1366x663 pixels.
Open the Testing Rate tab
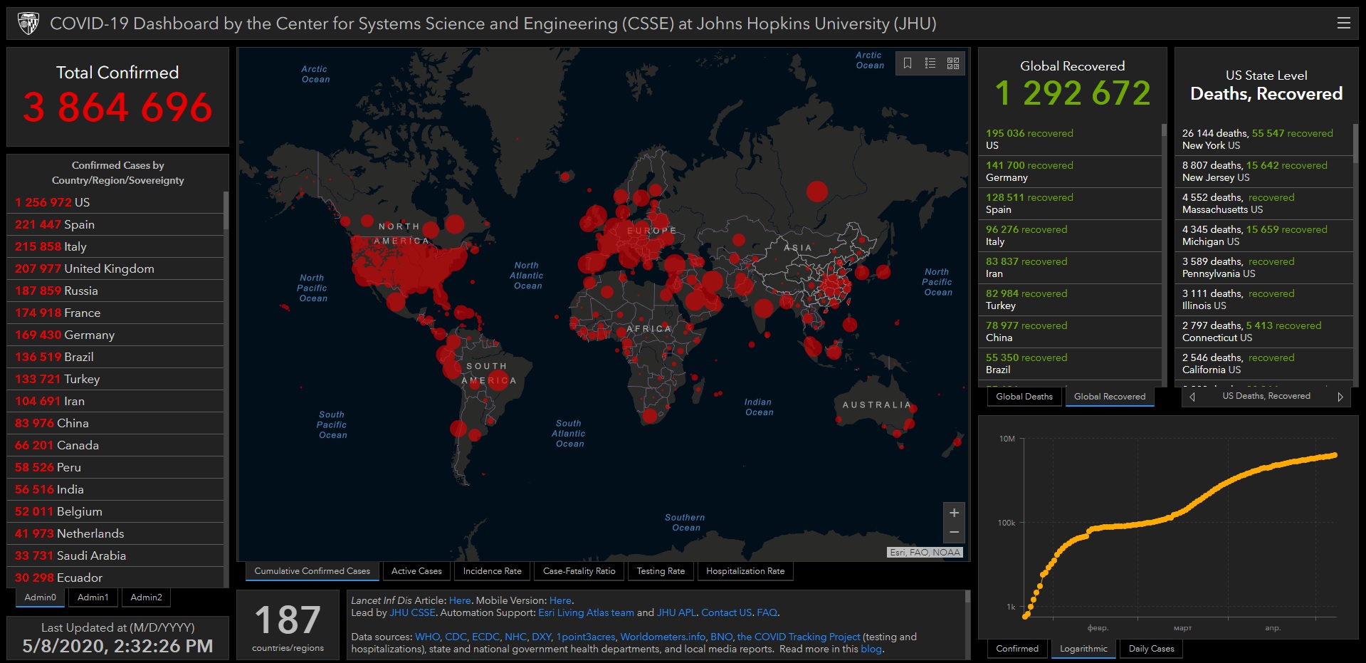(661, 571)
